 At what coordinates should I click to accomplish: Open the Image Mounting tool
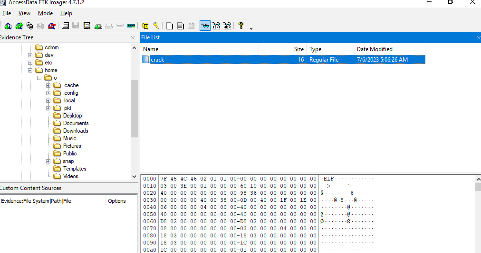click(x=30, y=26)
